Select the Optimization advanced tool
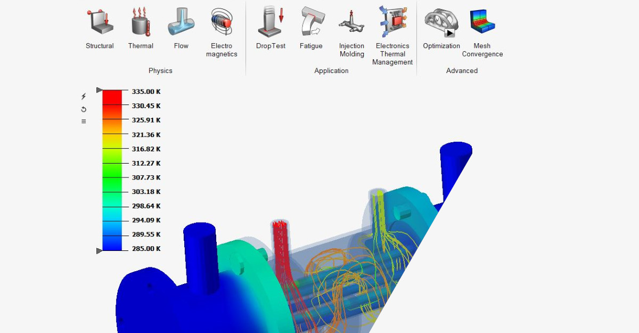The image size is (639, 333). click(441, 21)
